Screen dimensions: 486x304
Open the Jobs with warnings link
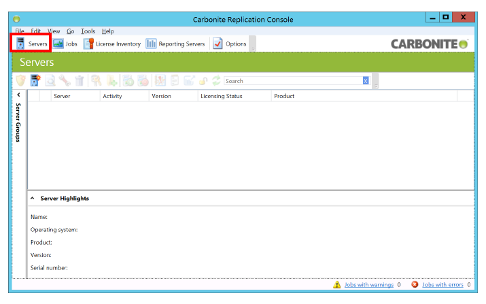[x=369, y=284]
